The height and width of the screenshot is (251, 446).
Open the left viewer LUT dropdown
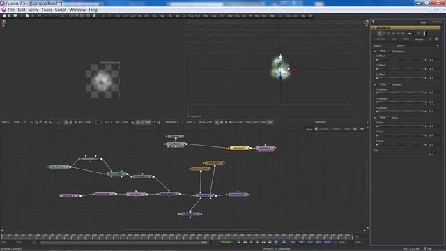(x=108, y=122)
